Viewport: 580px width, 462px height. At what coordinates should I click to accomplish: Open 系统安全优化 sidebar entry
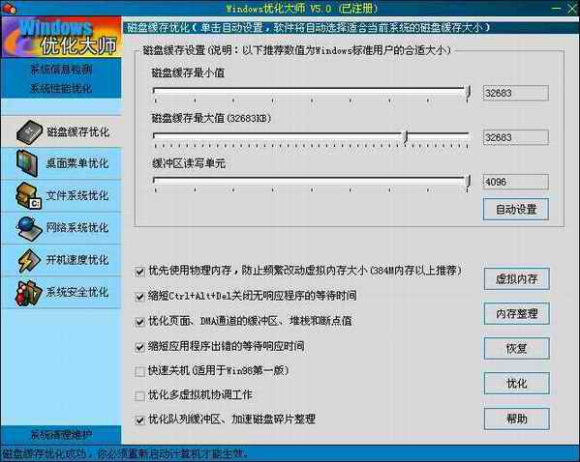click(x=61, y=293)
